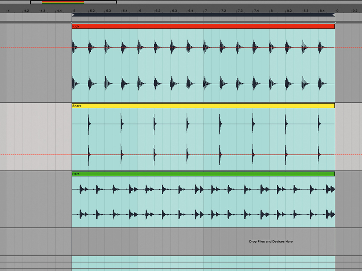The image size is (362, 271).
Task: Click the 'Drop Files and Devices Here' area
Action: tap(271, 241)
